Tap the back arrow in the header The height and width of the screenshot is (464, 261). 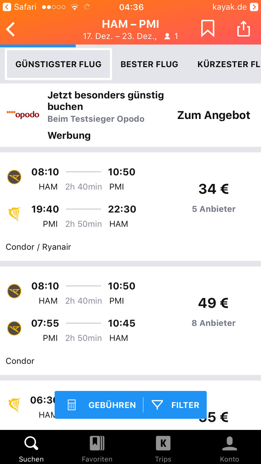(11, 29)
